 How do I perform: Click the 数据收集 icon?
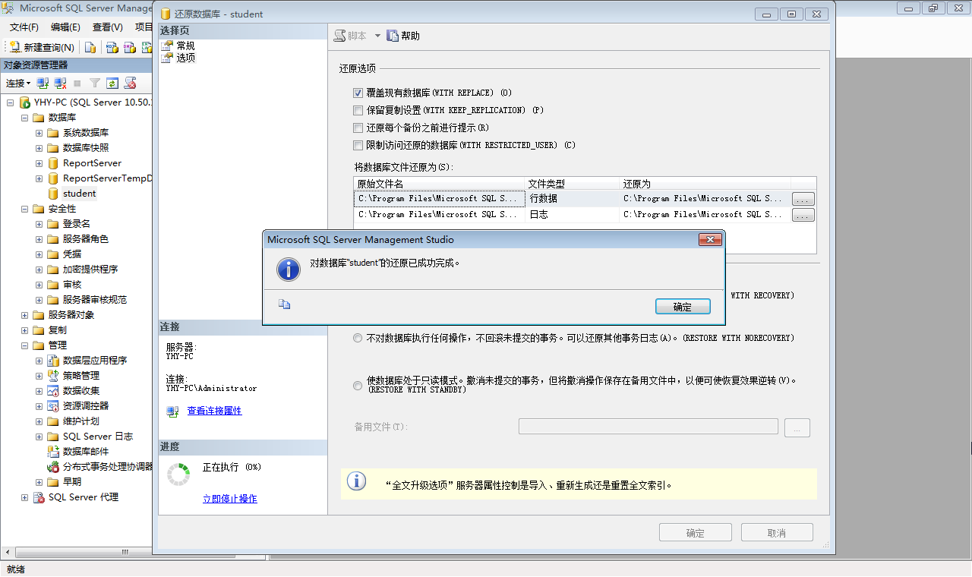click(53, 391)
